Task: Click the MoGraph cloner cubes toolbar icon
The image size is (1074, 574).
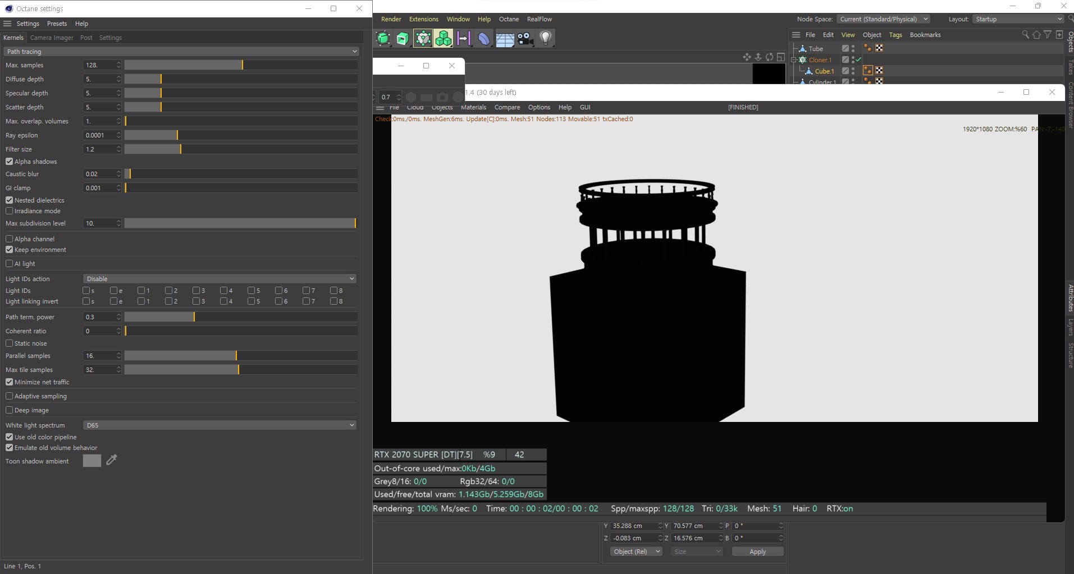Action: 443,38
